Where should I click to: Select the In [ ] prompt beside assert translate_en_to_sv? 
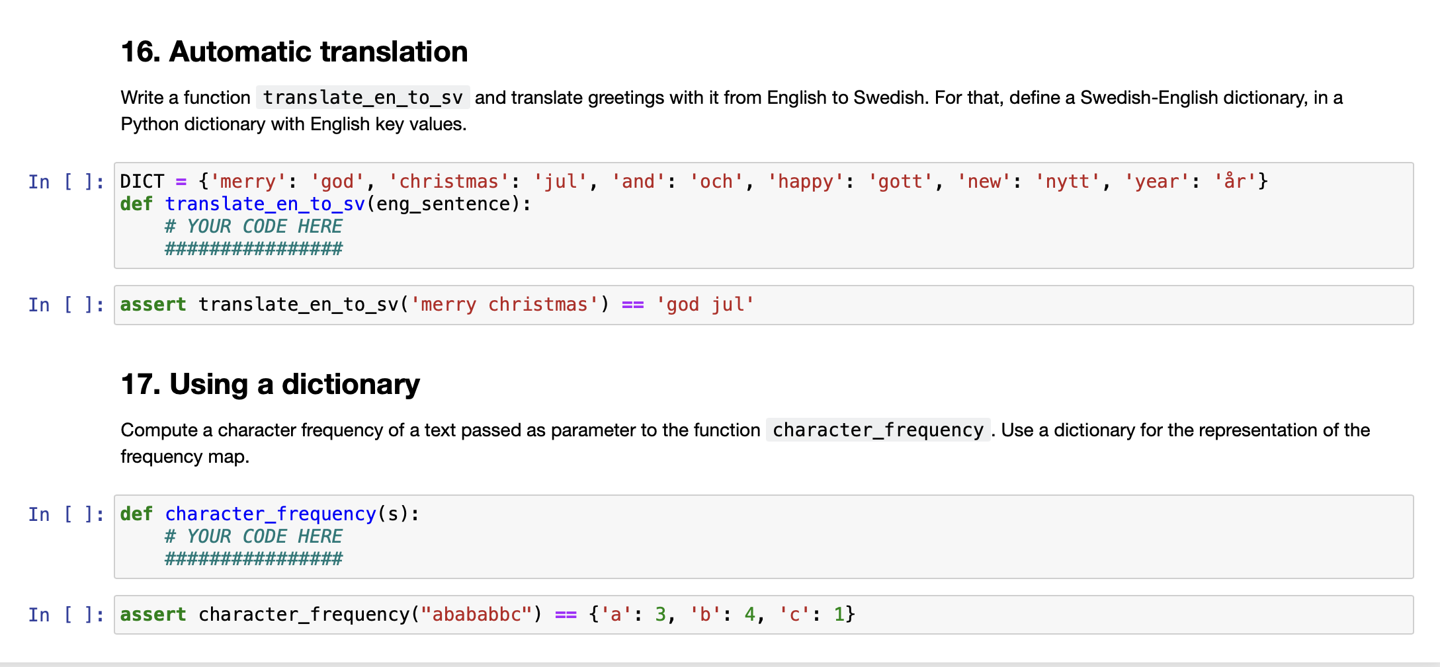66,305
